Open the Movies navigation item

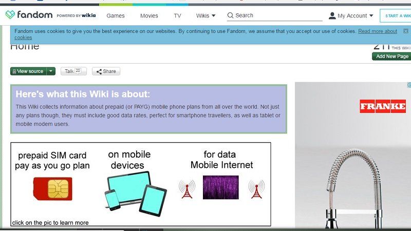pyautogui.click(x=149, y=15)
